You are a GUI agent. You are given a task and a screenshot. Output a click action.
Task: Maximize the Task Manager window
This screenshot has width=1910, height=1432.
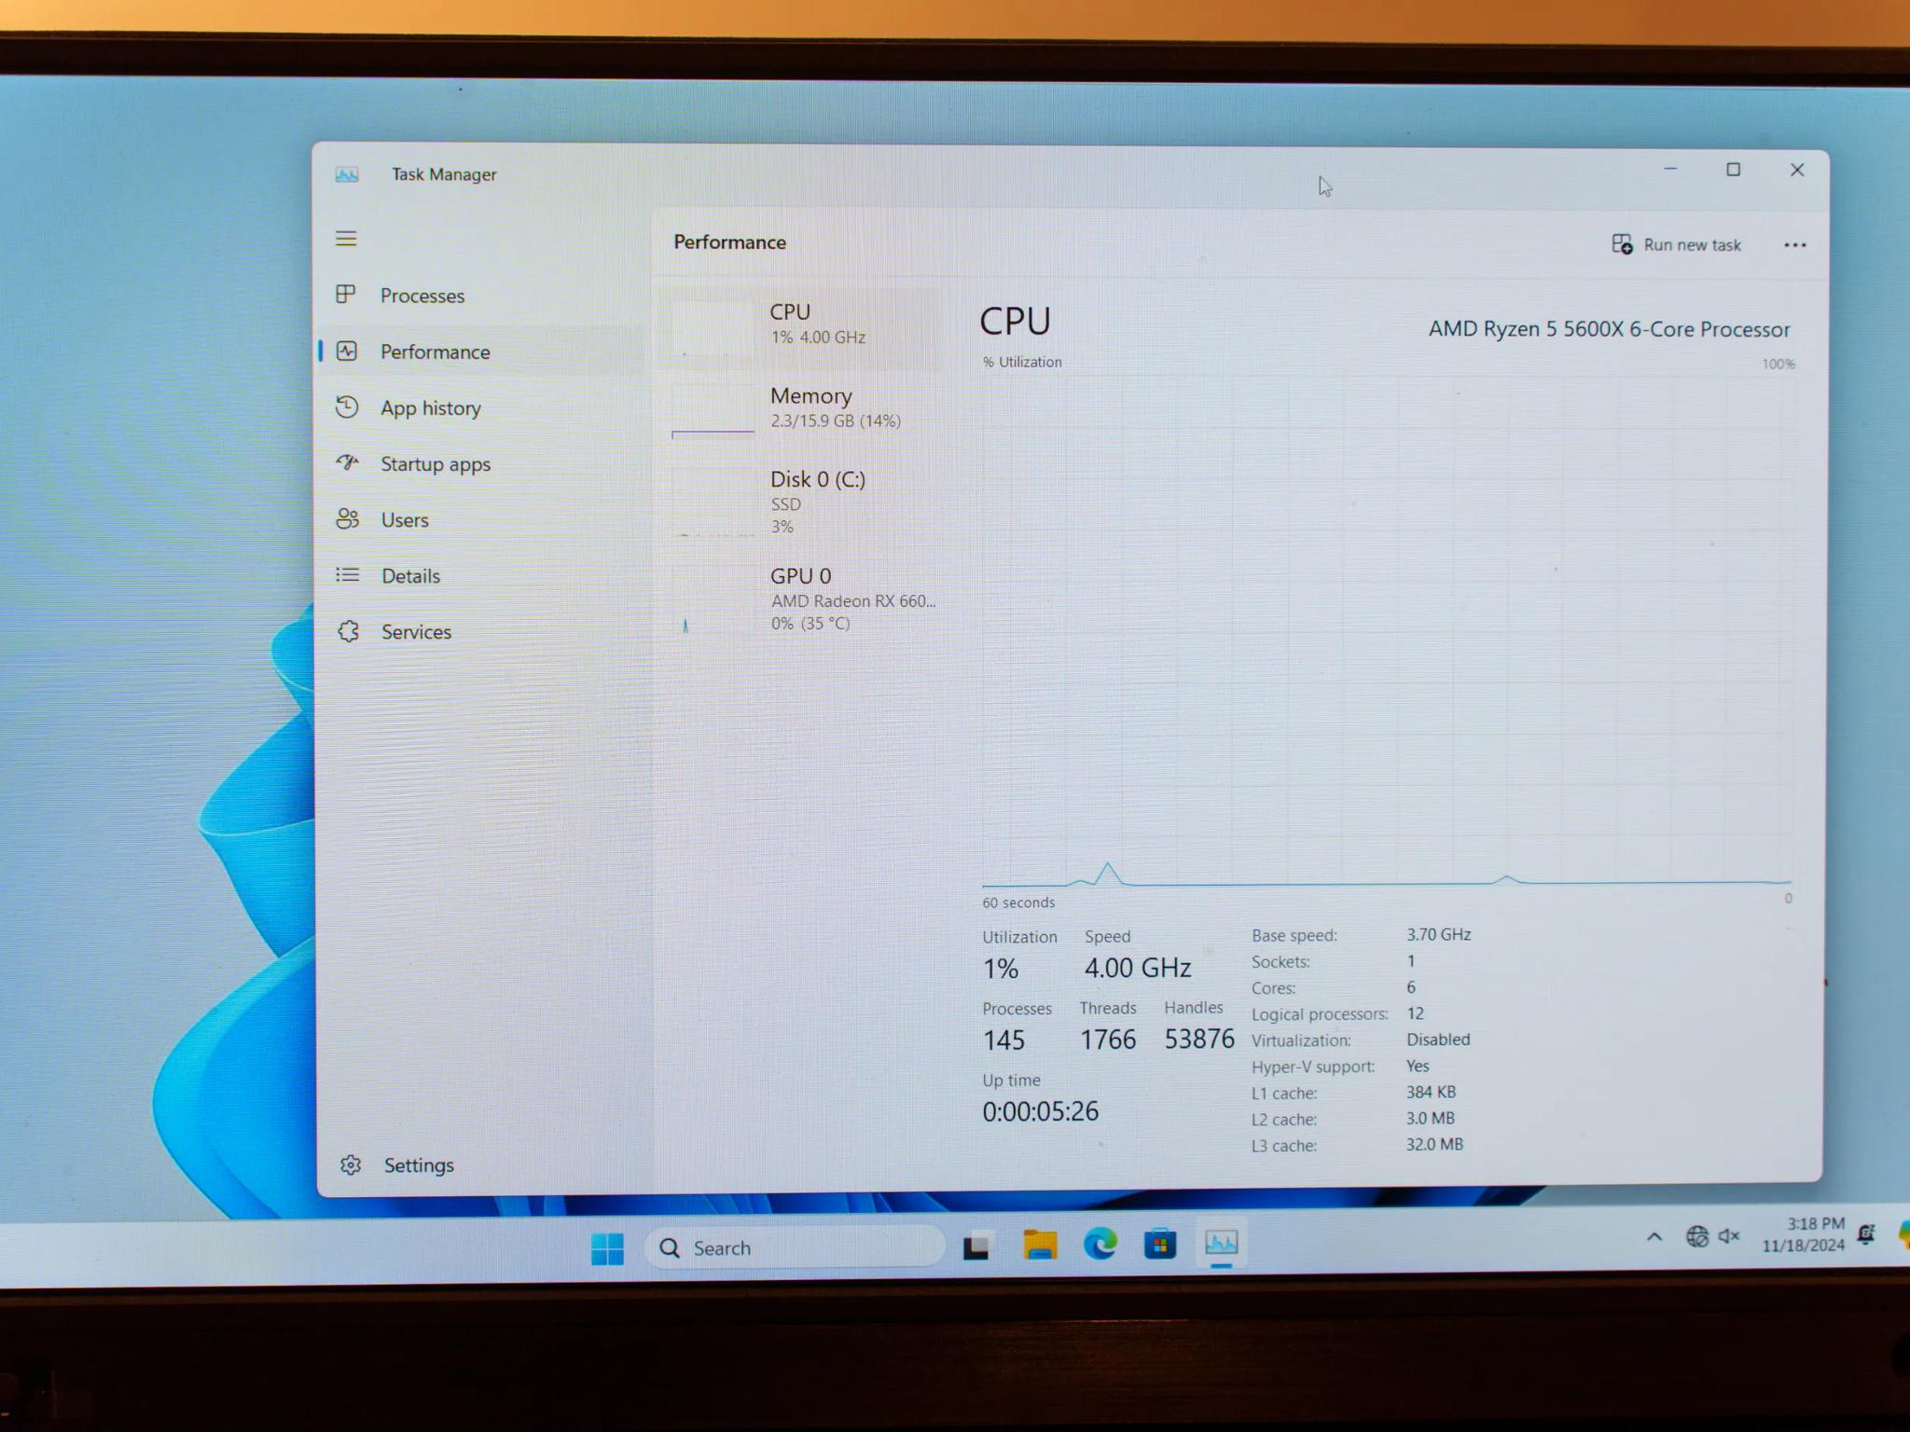click(1733, 170)
